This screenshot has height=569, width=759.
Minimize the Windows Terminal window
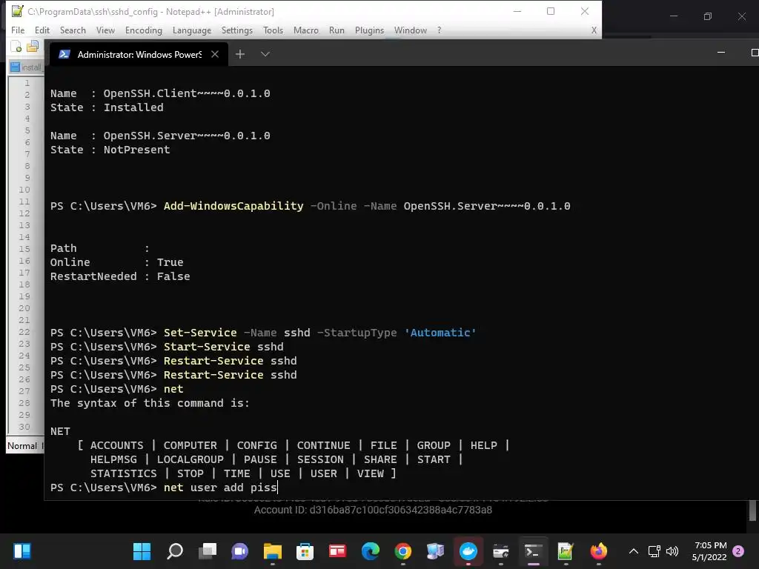tap(721, 53)
